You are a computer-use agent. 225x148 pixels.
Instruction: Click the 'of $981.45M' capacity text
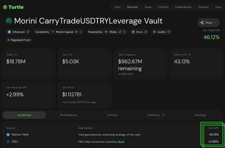tap(125, 74)
